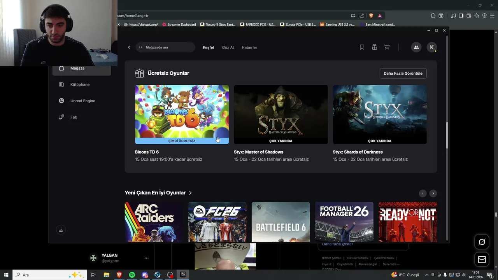This screenshot has width=498, height=280.
Task: Click the Styx: Shards of Darkness title text
Action: (x=358, y=152)
